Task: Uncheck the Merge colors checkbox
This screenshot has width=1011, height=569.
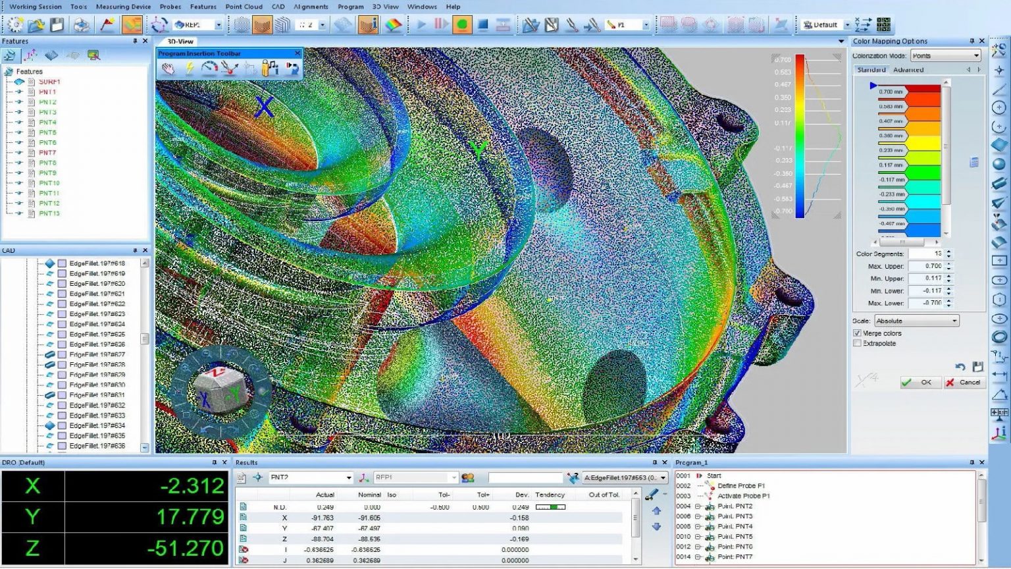Action: (x=858, y=333)
